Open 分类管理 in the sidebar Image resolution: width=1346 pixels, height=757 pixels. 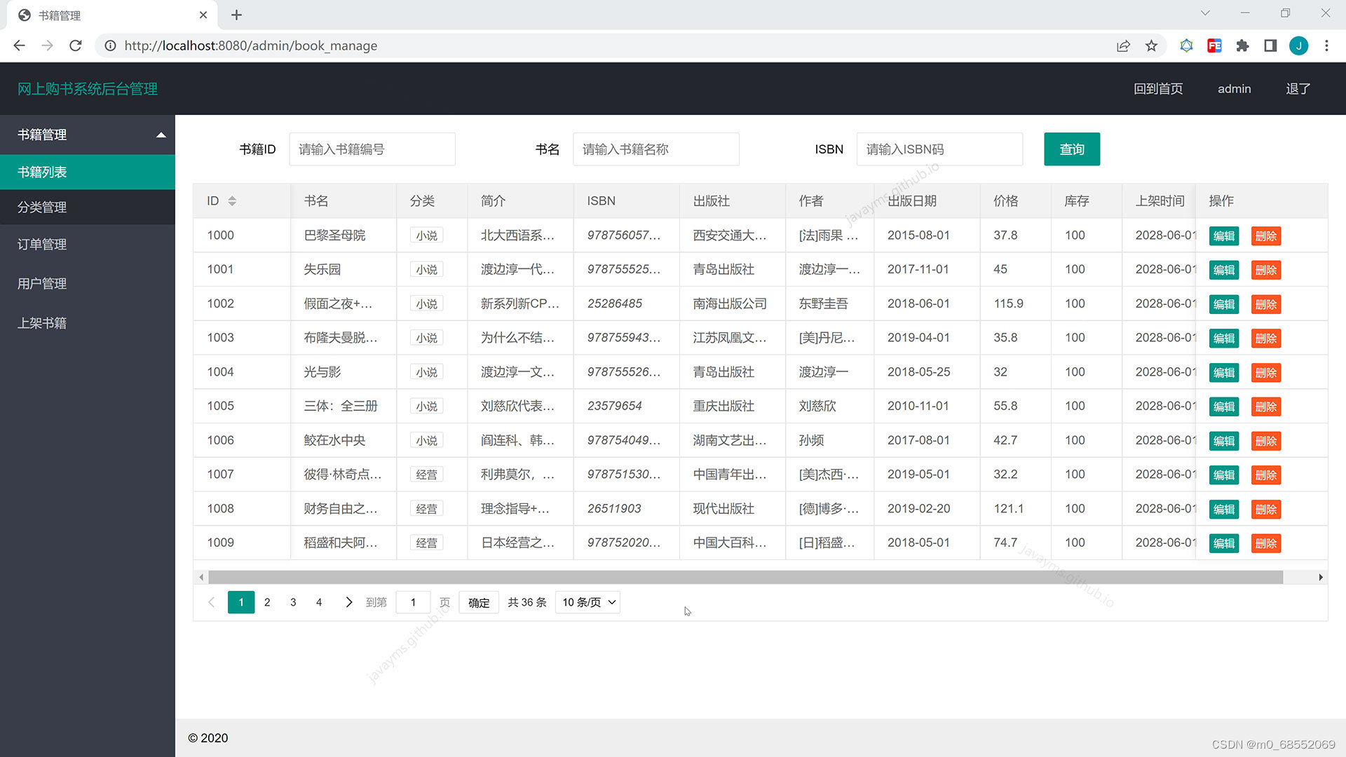(88, 207)
